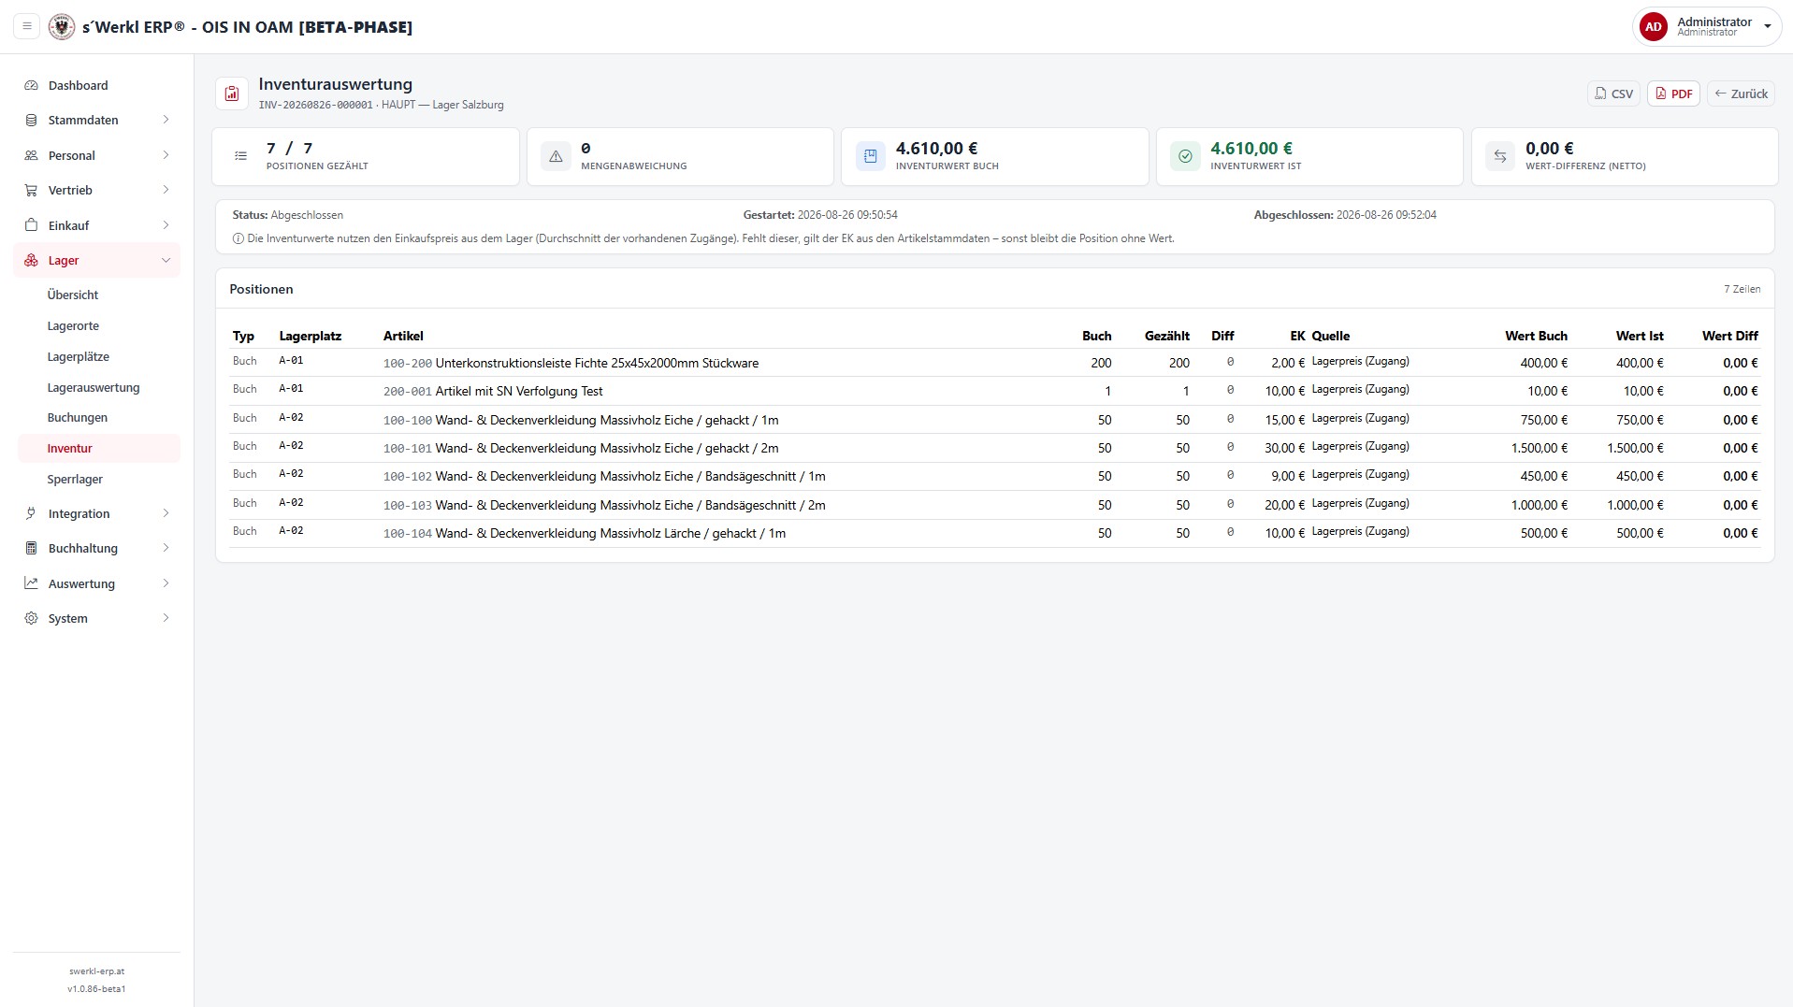The width and height of the screenshot is (1793, 1007).
Task: Toggle the hamburger sidebar menu icon
Action: pos(27,26)
